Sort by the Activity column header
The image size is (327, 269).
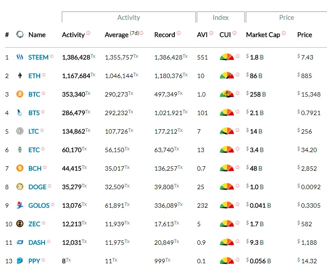[x=73, y=34]
